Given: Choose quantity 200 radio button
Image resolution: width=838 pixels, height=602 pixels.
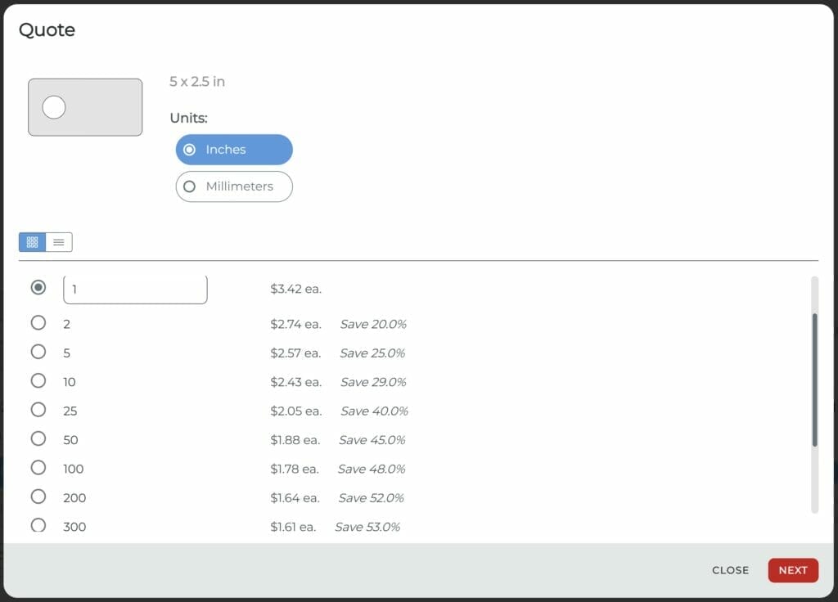Looking at the screenshot, I should [x=38, y=497].
